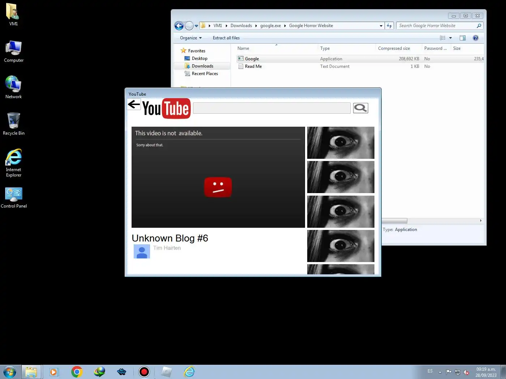Click the VM1 breadcrumb in the address bar
Screen dimensions: 506x379
[218, 26]
